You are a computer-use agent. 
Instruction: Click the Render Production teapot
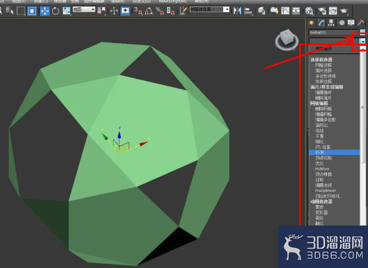(344, 11)
